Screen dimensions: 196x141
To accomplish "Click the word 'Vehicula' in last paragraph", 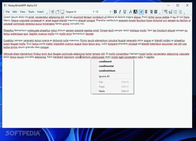I will tap(8, 54).
